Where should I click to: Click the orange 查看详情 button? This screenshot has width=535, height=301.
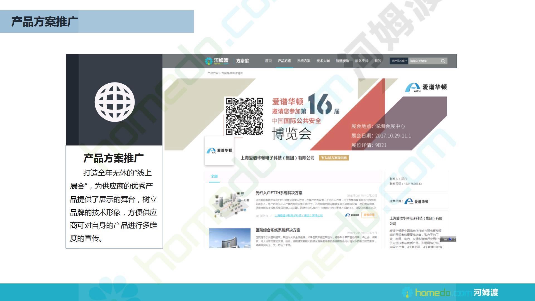(369, 215)
